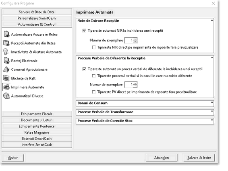Image resolution: width=228 pixels, height=171 pixels.
Task: Uncheck Tipareste automat un proces verbal de diferente
Action: (x=84, y=69)
